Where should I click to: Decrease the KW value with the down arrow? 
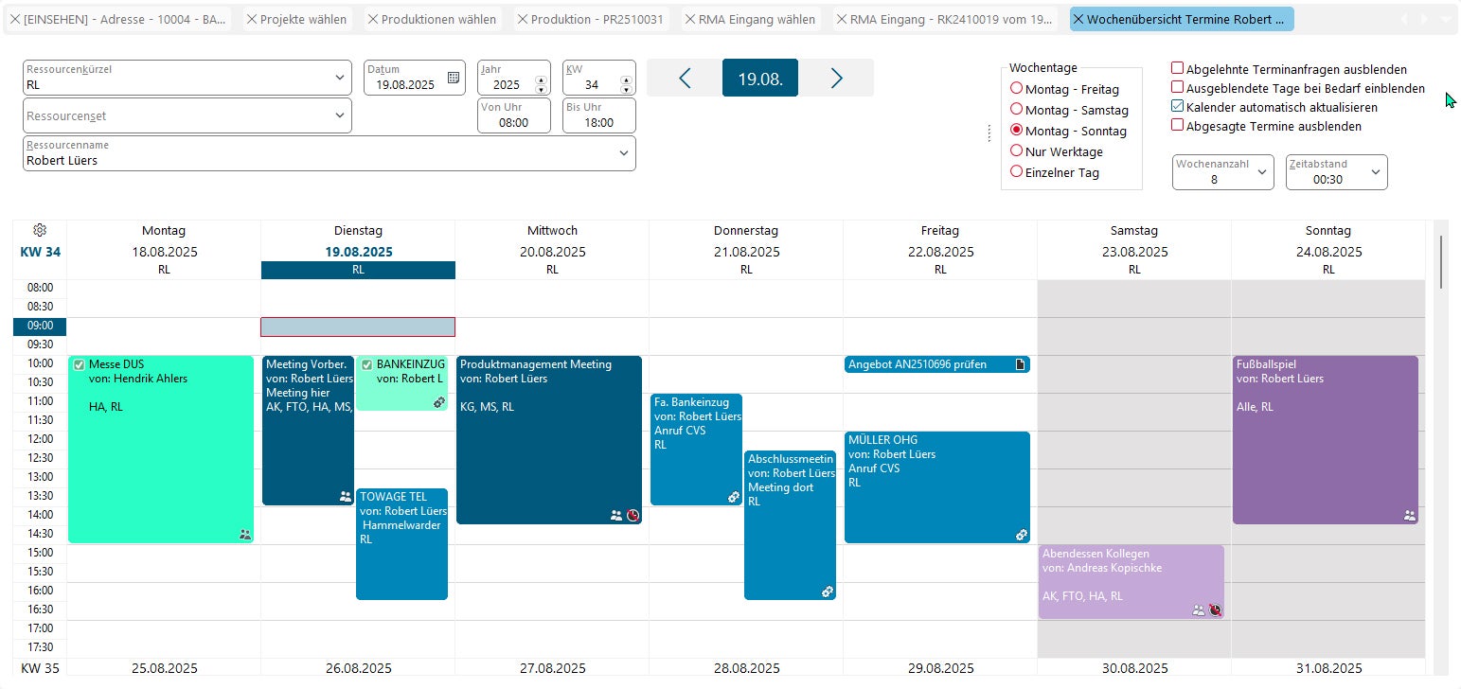pos(625,89)
